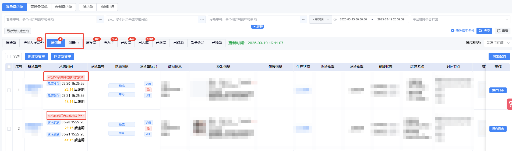Click 另存为快捷查询 button

pos(18,31)
